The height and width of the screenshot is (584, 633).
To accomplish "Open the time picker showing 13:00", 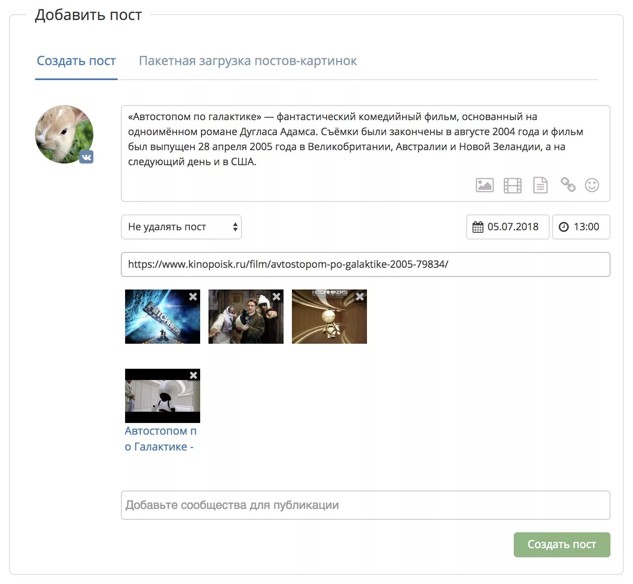I will click(x=581, y=227).
